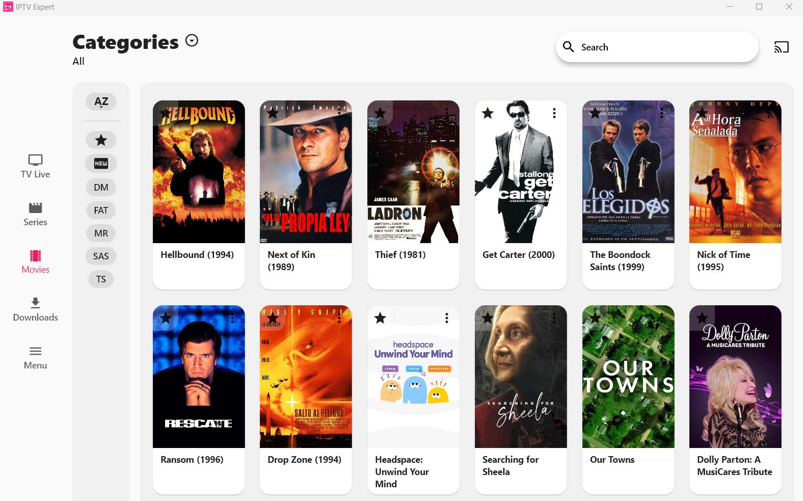The height and width of the screenshot is (501, 803).
Task: Click the cast to device icon
Action: [781, 47]
